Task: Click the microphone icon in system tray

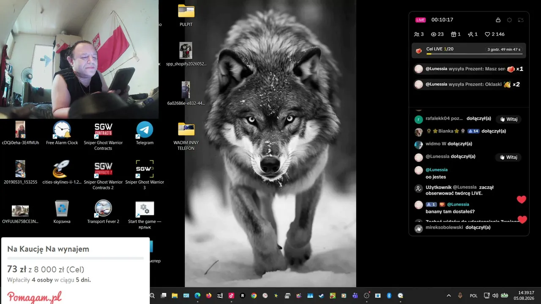Action: tap(460, 296)
